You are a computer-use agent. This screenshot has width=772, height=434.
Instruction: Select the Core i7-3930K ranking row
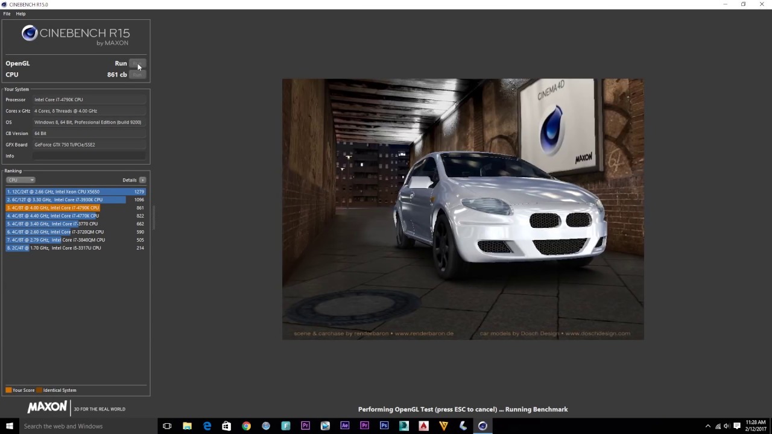[75, 200]
